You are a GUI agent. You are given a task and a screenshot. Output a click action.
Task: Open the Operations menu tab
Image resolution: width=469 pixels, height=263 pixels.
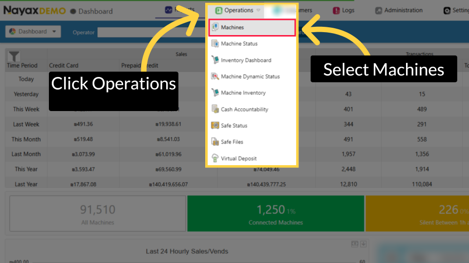237,10
